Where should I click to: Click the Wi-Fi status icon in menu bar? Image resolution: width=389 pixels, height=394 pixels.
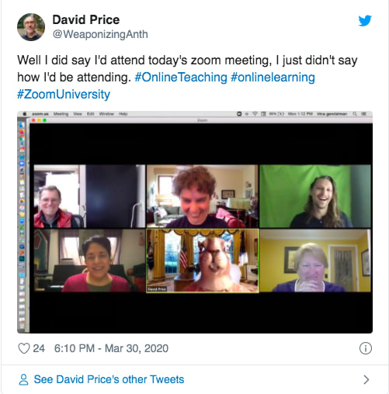coord(255,114)
